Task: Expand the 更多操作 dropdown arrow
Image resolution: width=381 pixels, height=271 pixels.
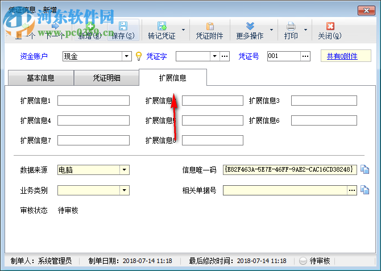Action: 271,30
